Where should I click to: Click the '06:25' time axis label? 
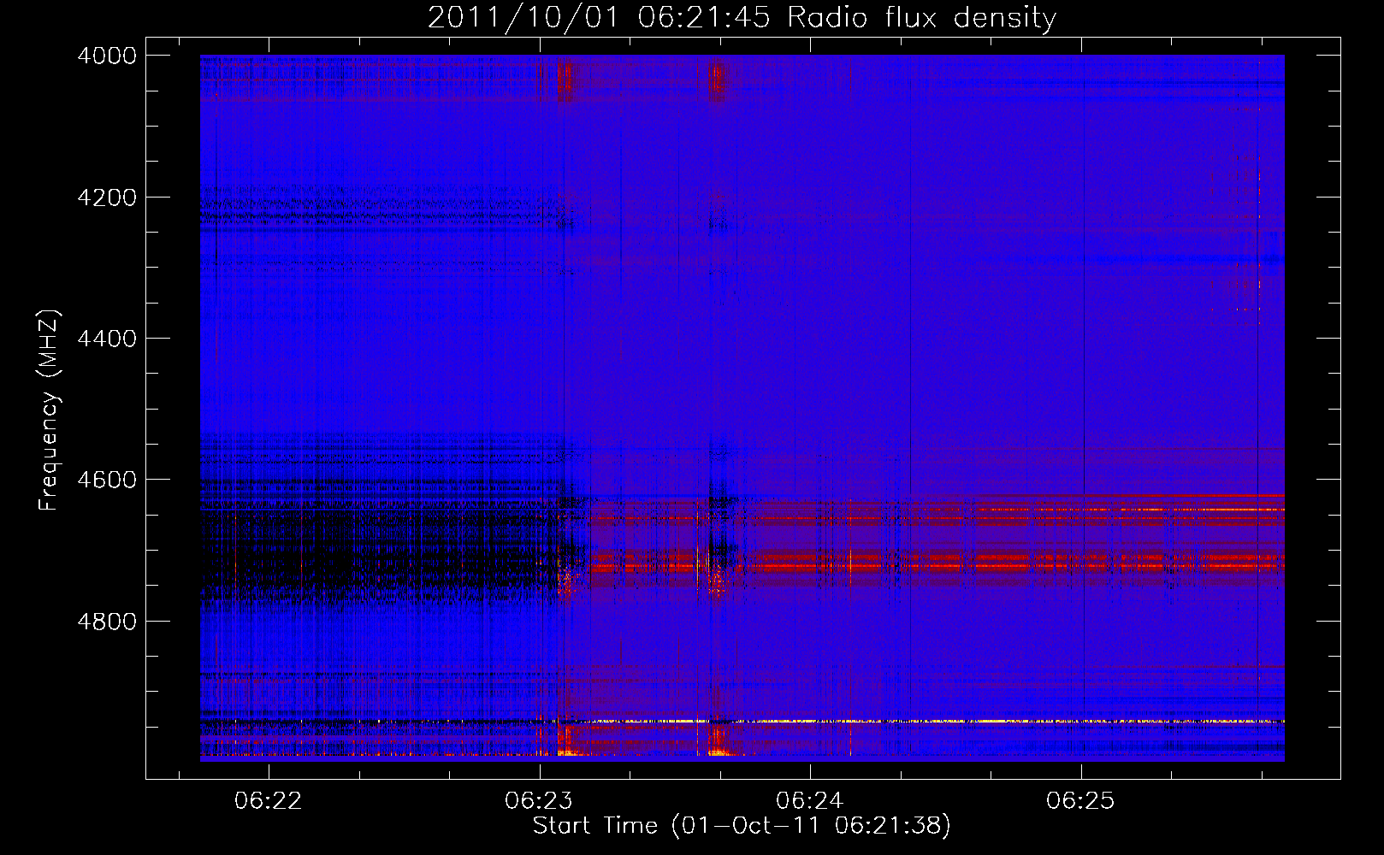tap(1081, 800)
